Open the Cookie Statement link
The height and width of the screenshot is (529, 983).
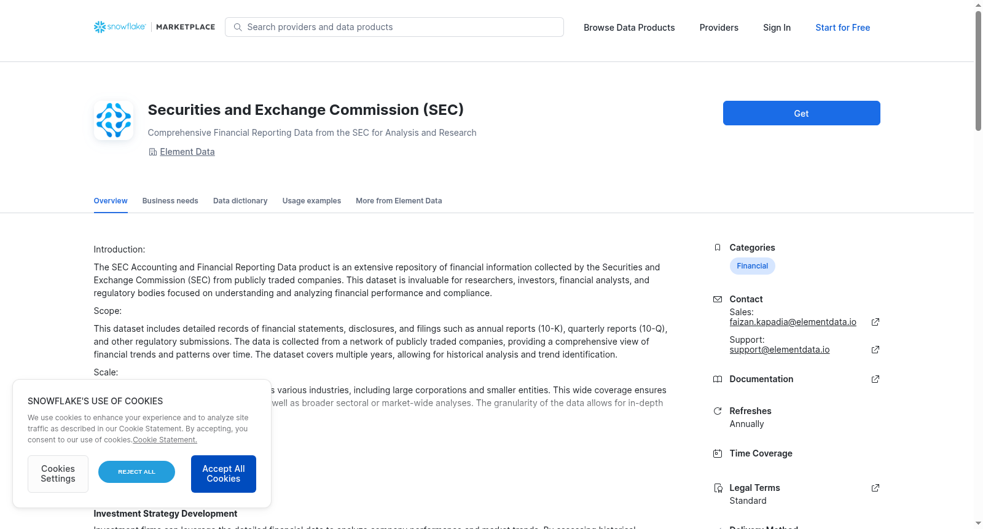pos(165,440)
